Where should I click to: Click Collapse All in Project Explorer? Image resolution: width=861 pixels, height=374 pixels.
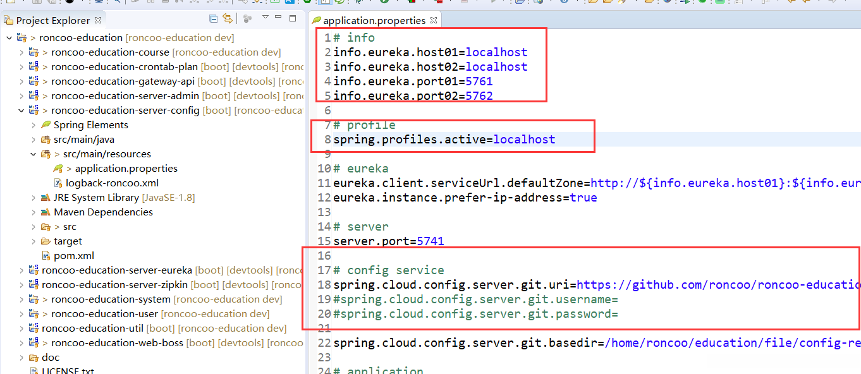pyautogui.click(x=214, y=19)
